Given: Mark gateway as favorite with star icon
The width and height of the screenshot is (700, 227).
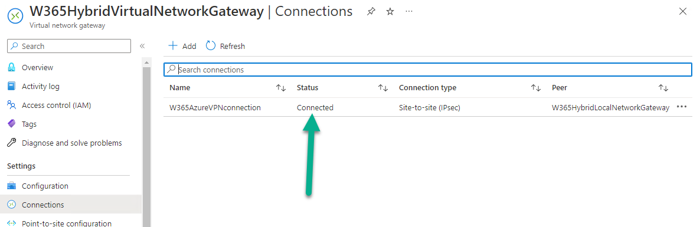Looking at the screenshot, I should click(390, 12).
